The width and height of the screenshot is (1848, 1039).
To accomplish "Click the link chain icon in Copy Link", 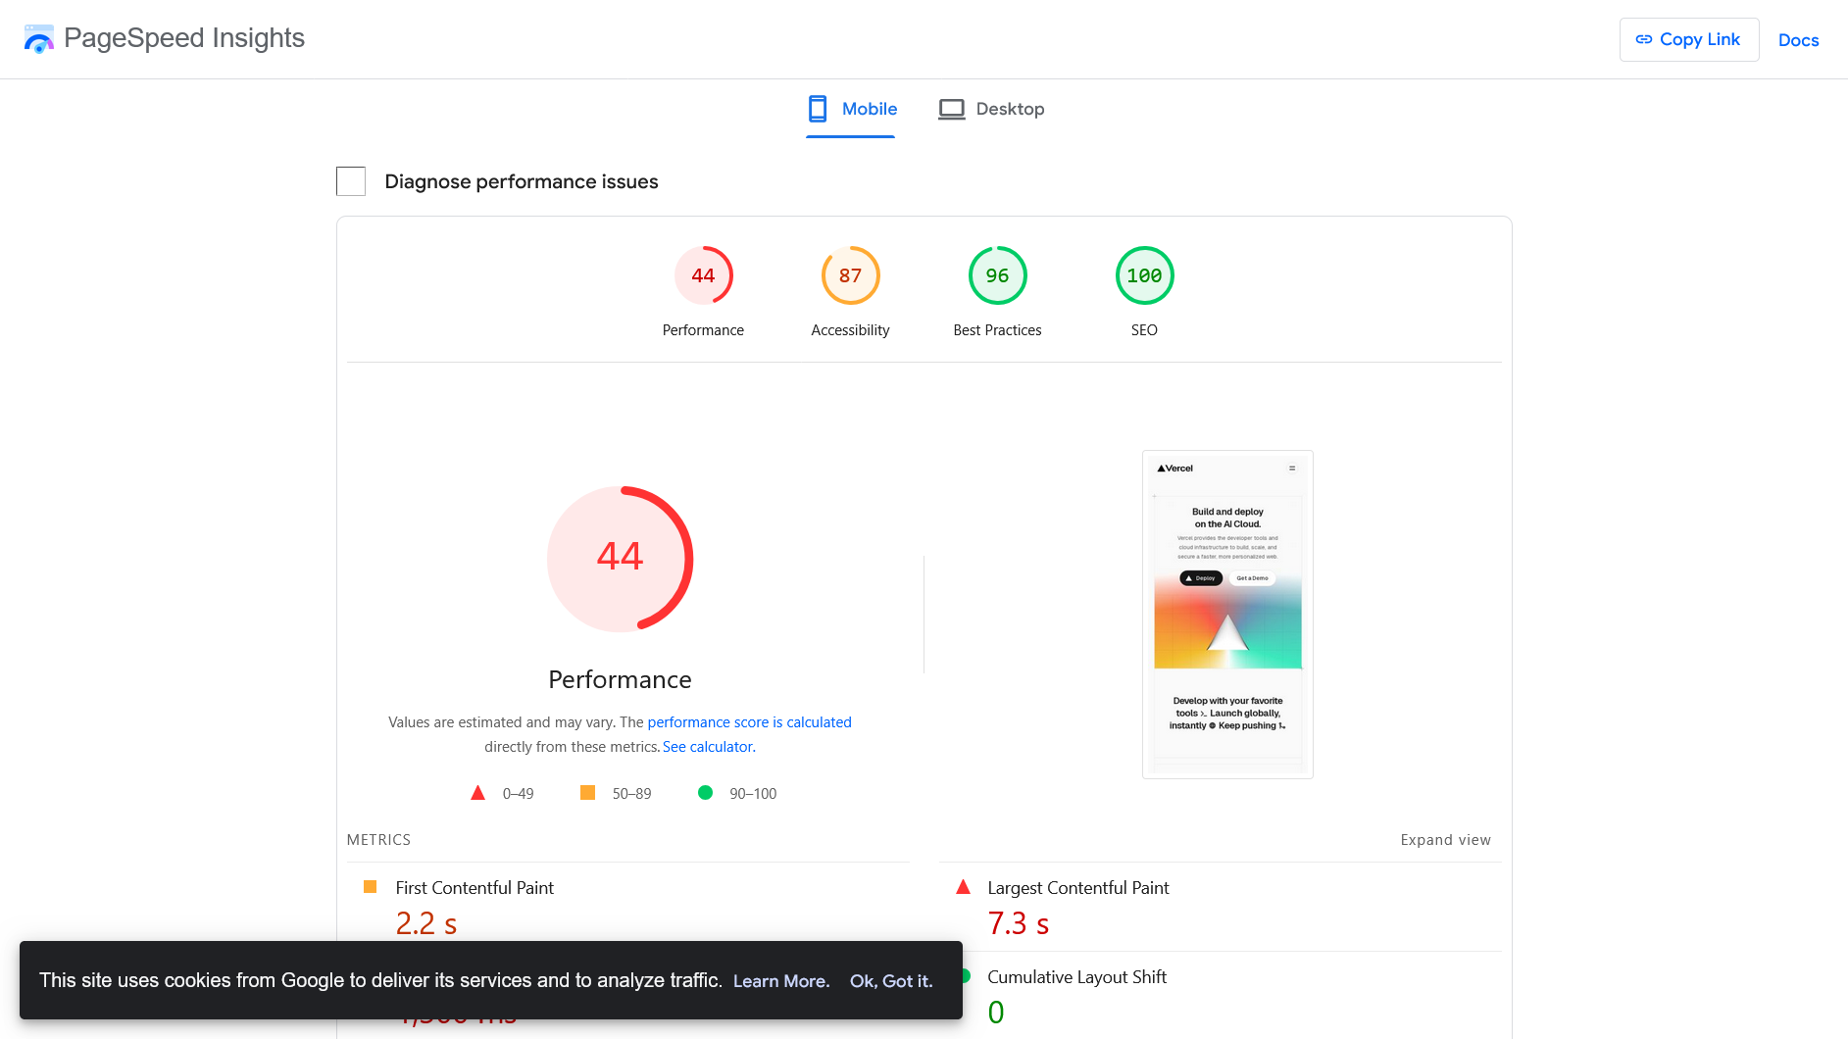I will [x=1644, y=39].
